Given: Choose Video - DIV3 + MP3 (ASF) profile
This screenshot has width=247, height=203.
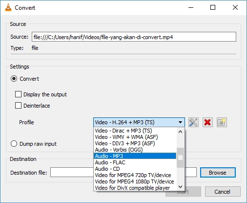Looking at the screenshot, I should pyautogui.click(x=135, y=143).
